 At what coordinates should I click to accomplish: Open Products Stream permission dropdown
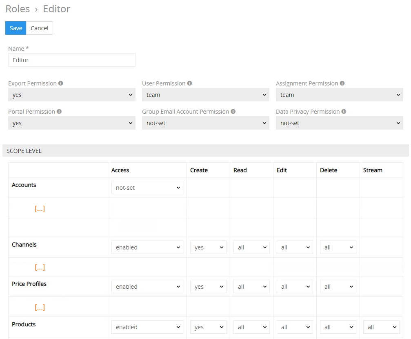(381, 327)
